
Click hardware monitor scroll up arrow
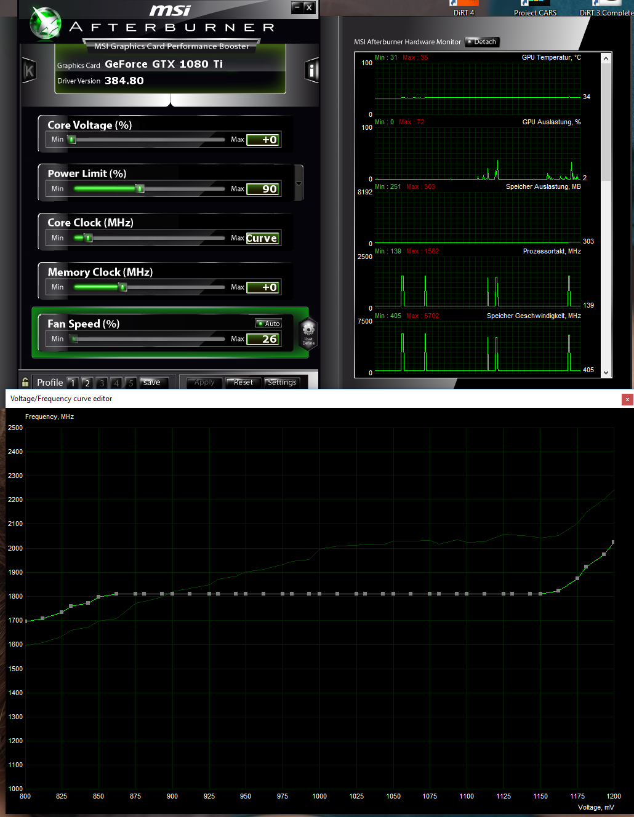(x=606, y=58)
